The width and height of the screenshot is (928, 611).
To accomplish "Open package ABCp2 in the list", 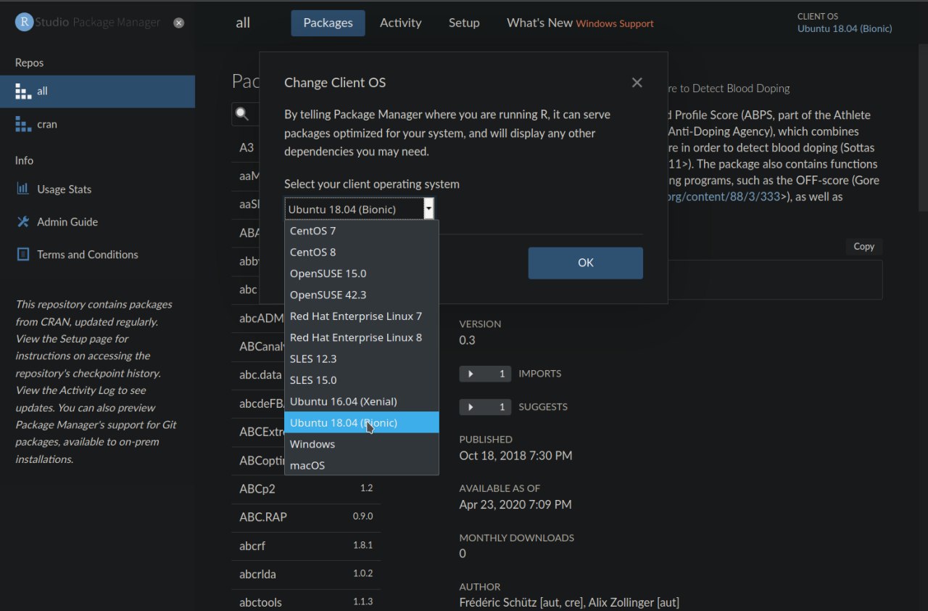I will coord(306,488).
